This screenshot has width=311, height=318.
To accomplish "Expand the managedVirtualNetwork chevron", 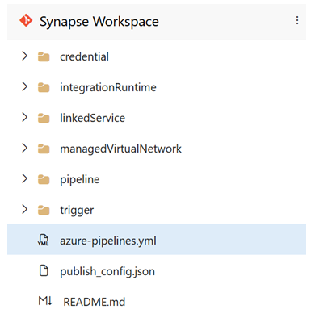I will coord(25,148).
